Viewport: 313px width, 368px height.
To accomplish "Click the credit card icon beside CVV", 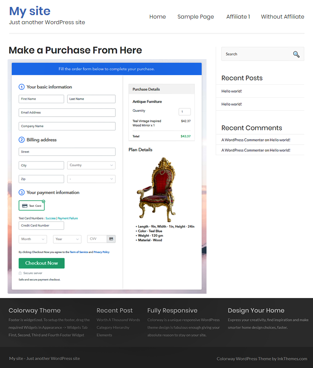I will (111, 239).
